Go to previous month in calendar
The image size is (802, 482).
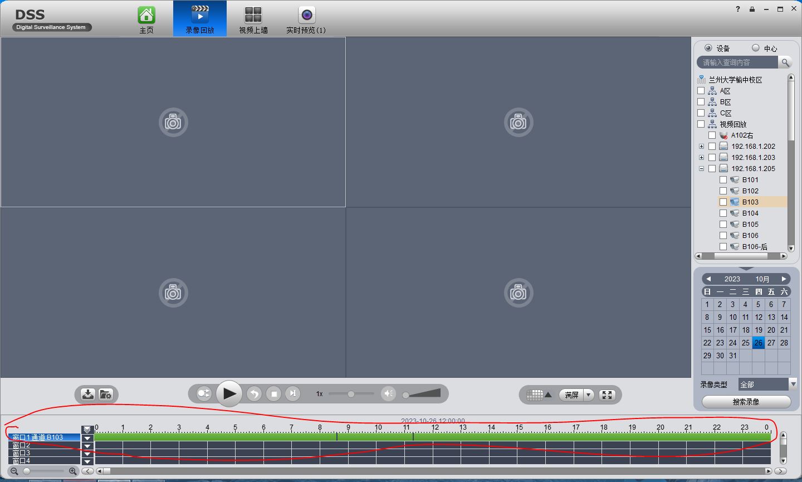pos(708,279)
